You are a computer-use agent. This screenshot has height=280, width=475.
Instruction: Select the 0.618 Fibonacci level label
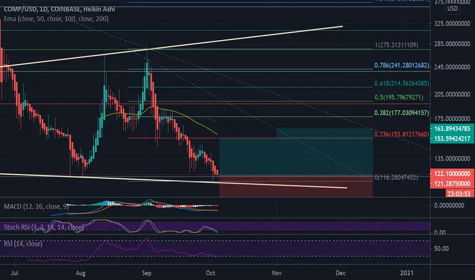pyautogui.click(x=402, y=83)
